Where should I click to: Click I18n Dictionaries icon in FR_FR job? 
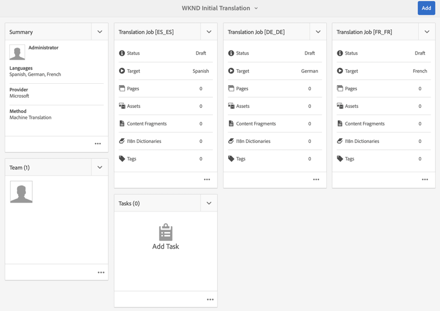pyautogui.click(x=340, y=141)
